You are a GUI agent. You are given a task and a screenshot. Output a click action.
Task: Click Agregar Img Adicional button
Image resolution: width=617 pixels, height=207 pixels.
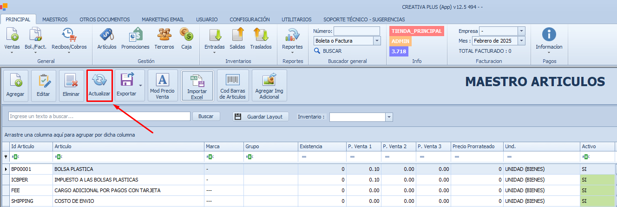point(269,85)
